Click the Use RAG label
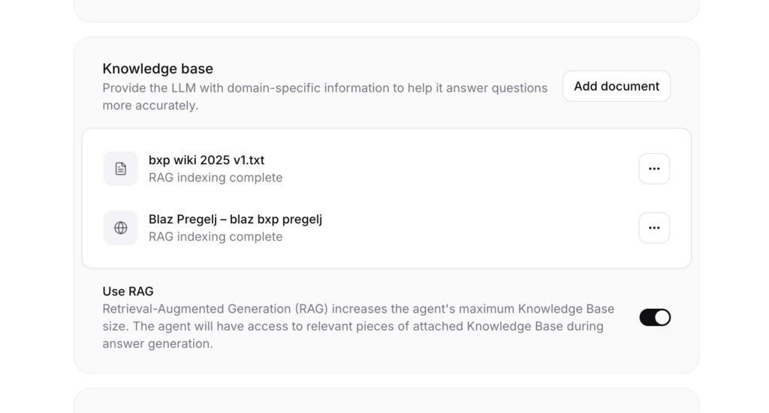 point(128,291)
